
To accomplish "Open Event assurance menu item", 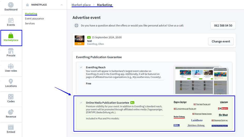I will coord(34,19).
